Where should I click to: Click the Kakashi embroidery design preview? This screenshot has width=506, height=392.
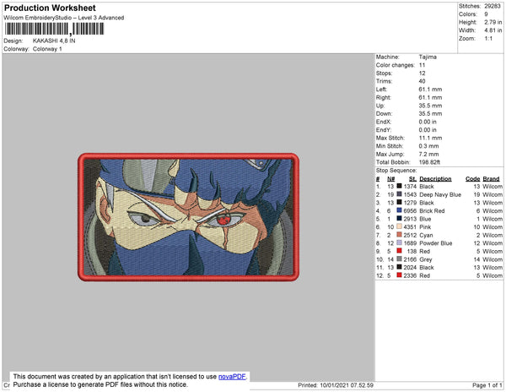(x=188, y=217)
